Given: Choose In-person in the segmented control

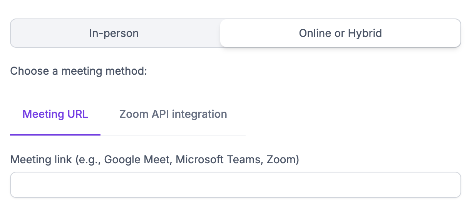Looking at the screenshot, I should [x=114, y=33].
